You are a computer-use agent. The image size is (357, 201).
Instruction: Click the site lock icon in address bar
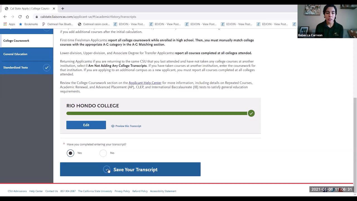click(x=37, y=17)
